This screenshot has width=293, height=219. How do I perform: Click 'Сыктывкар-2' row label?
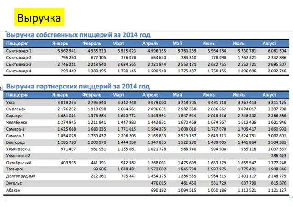[19, 58]
